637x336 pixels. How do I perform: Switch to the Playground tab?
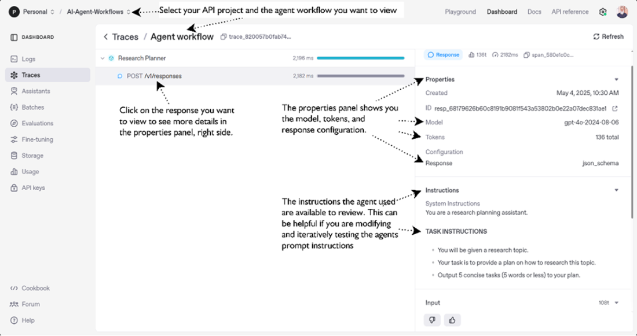click(x=460, y=12)
